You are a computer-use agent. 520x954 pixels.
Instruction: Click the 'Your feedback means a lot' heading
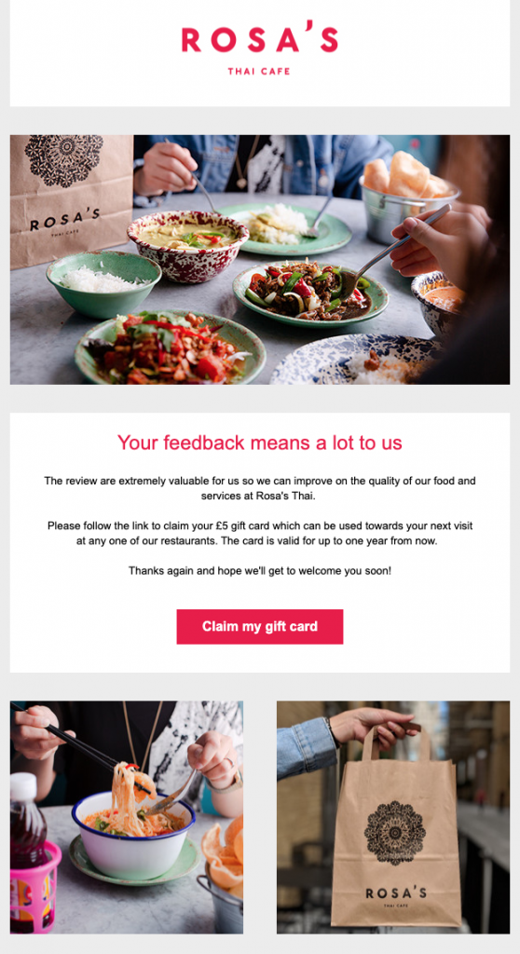[260, 443]
